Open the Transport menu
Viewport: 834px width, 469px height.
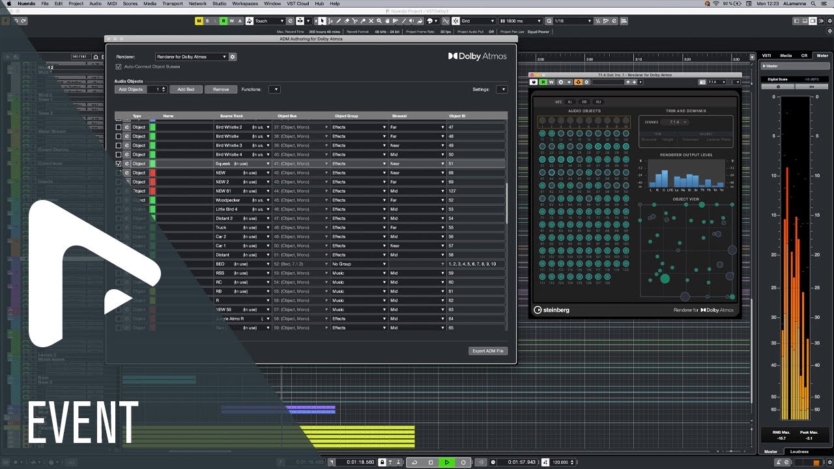click(172, 3)
